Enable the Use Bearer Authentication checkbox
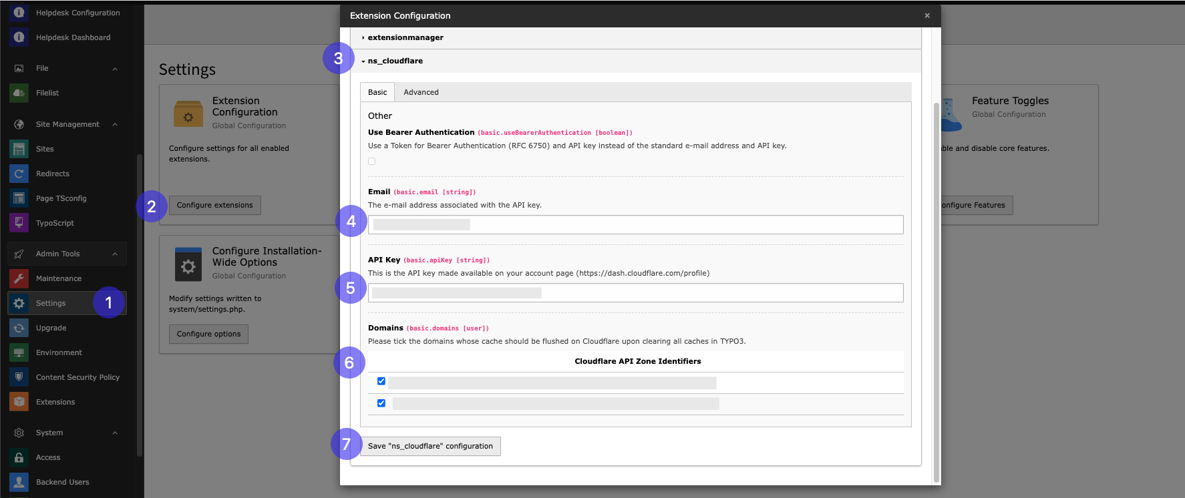Screen dimensions: 1185x498 (372, 161)
